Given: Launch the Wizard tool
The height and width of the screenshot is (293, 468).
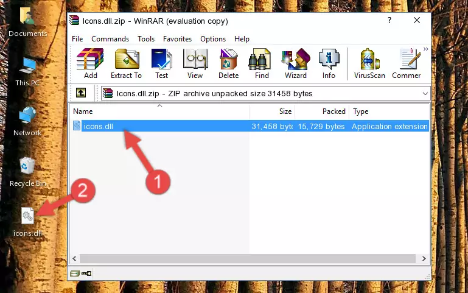Looking at the screenshot, I should (x=296, y=63).
